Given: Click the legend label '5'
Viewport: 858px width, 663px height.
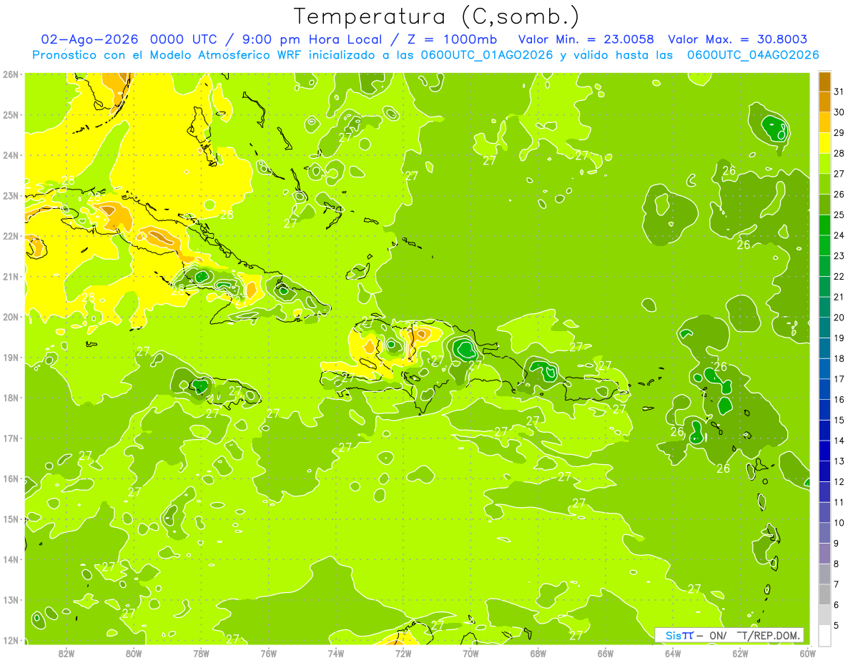Looking at the screenshot, I should coord(837,626).
